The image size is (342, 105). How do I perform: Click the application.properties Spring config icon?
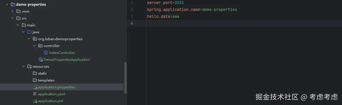[x=35, y=87]
